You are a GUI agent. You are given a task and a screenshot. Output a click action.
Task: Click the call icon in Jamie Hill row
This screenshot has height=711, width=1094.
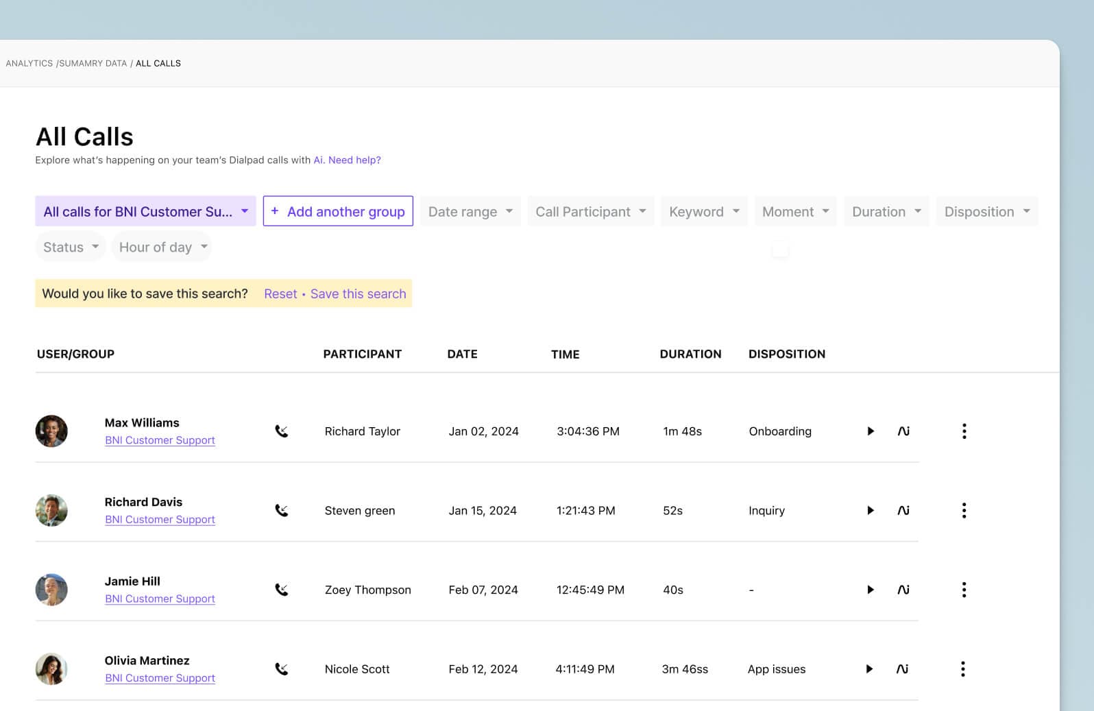point(281,590)
